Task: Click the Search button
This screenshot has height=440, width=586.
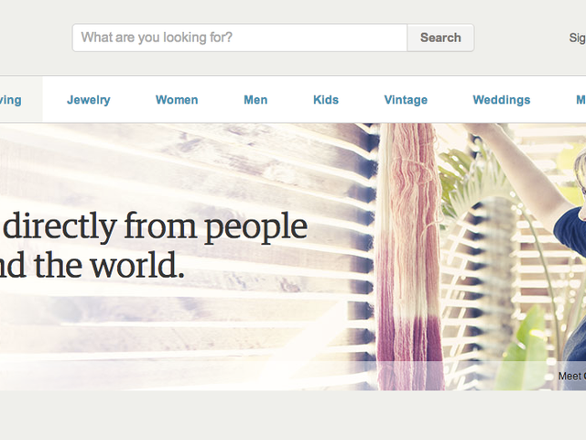Action: 440,38
